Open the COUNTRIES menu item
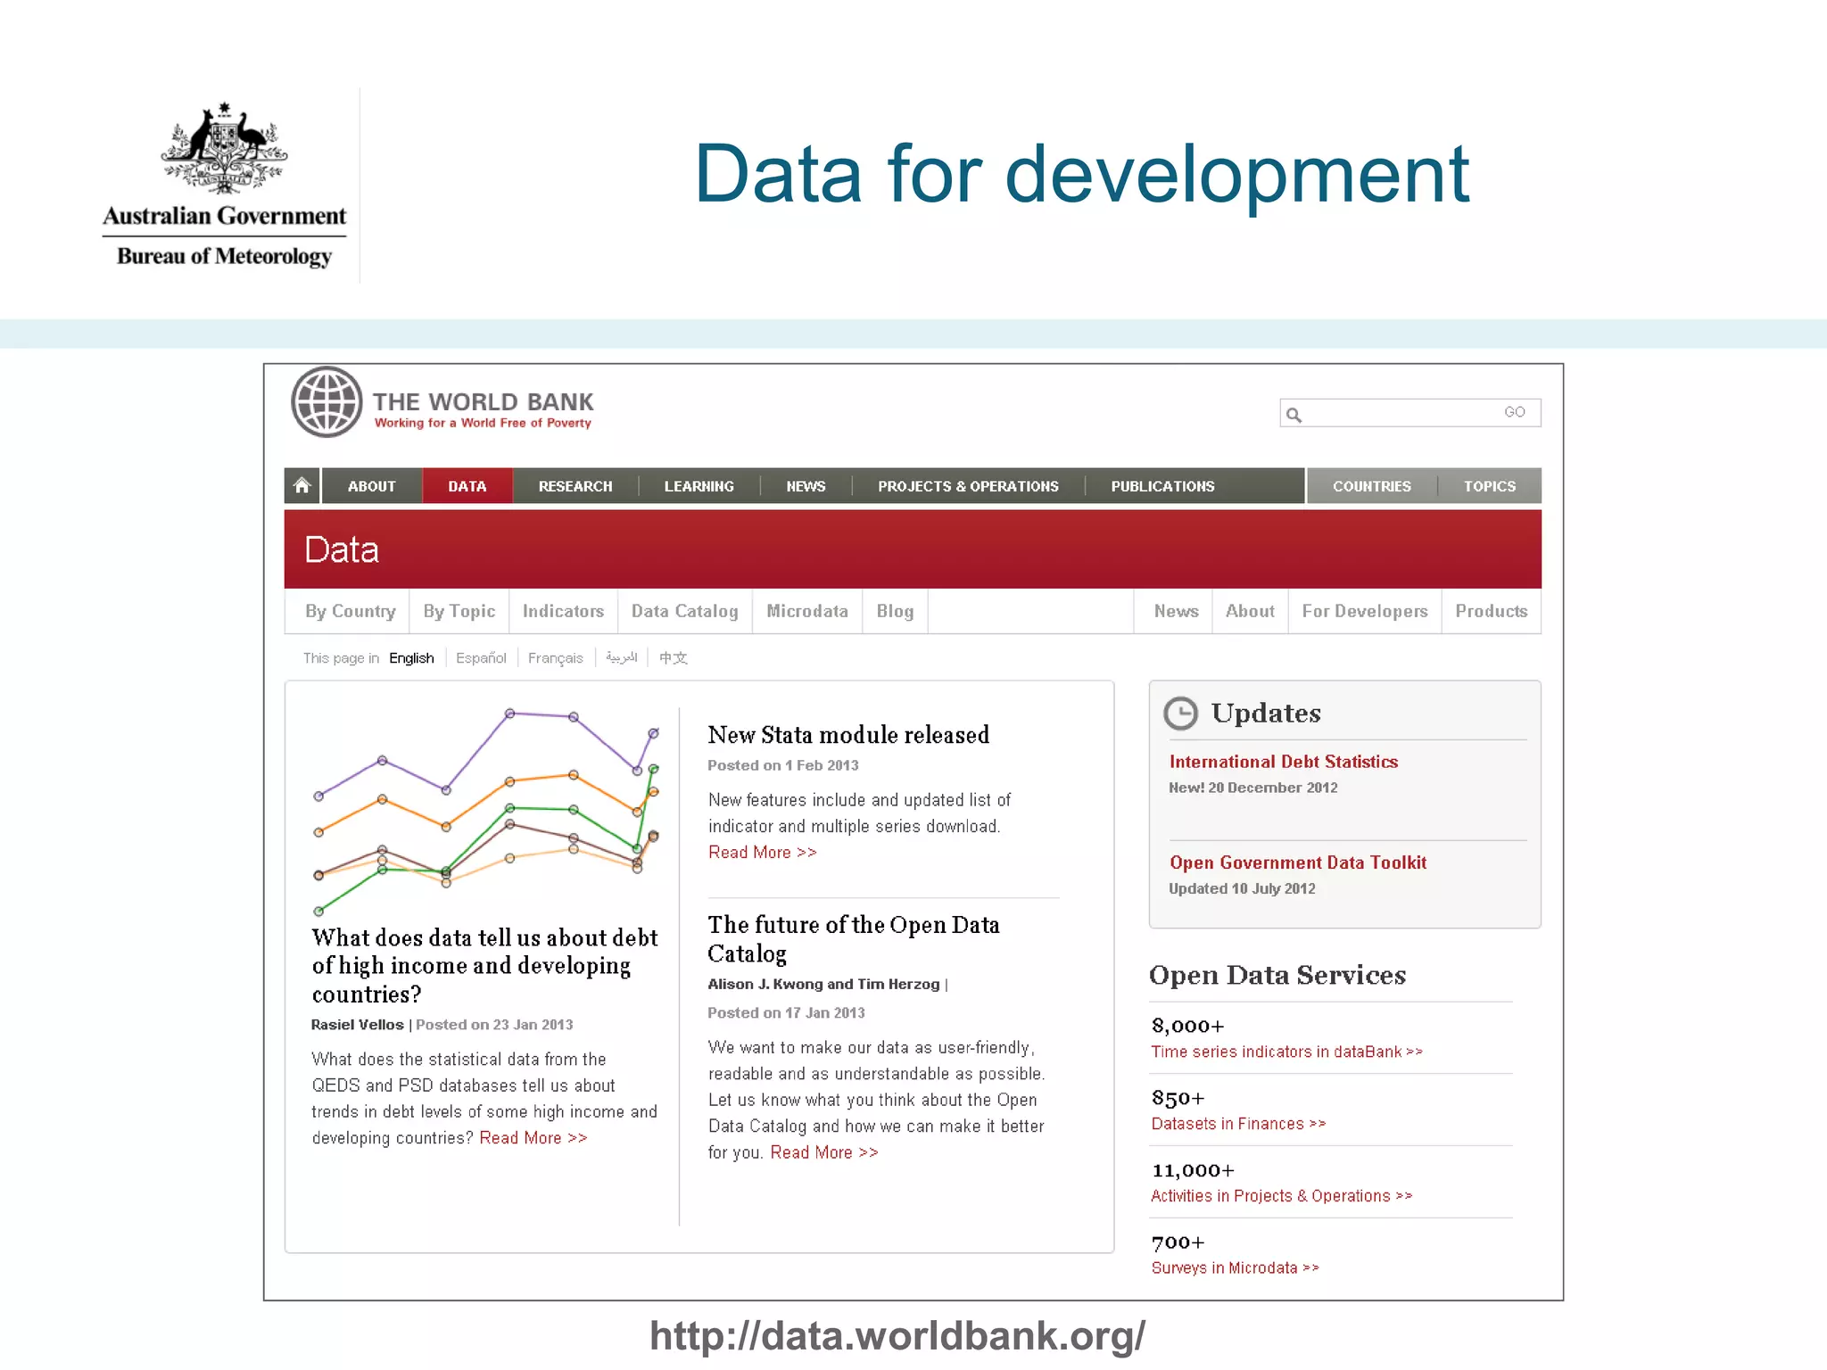 (1372, 486)
